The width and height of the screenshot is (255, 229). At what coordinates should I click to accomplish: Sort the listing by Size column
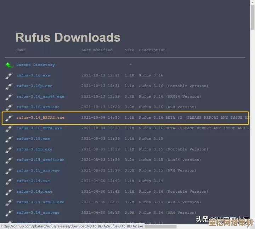tap(129, 50)
